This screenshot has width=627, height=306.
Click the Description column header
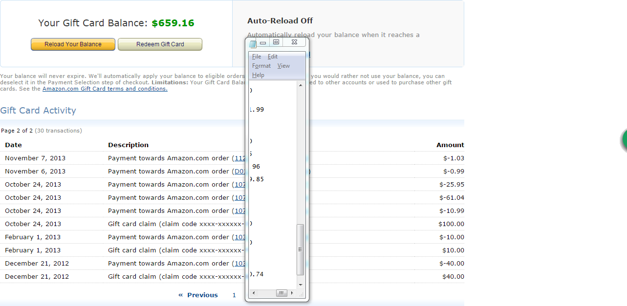129,145
